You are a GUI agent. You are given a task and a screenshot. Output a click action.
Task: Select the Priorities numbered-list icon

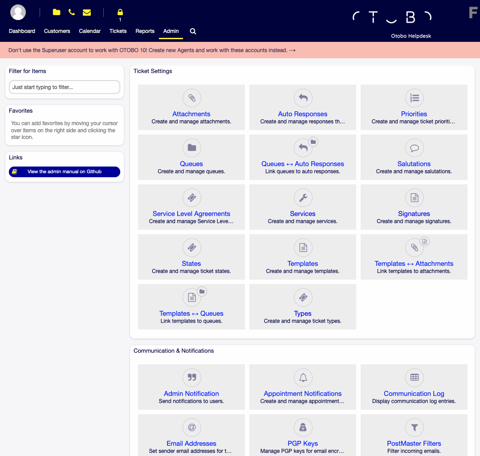point(414,98)
